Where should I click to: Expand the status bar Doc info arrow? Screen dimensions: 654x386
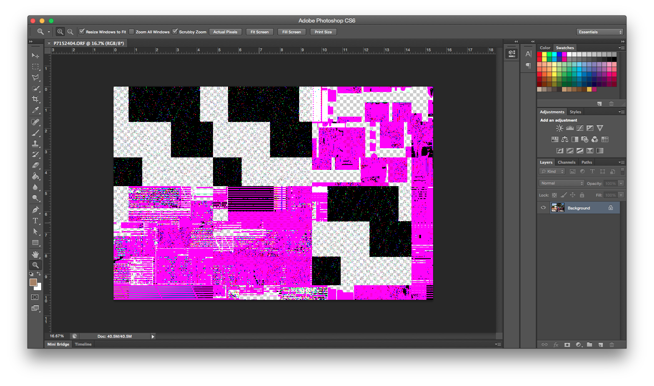pyautogui.click(x=153, y=336)
